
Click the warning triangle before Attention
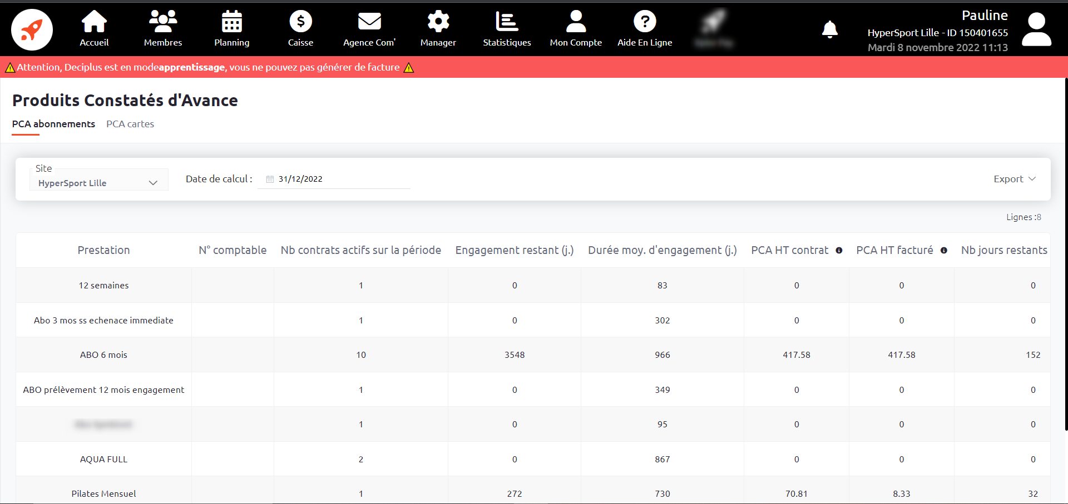9,68
